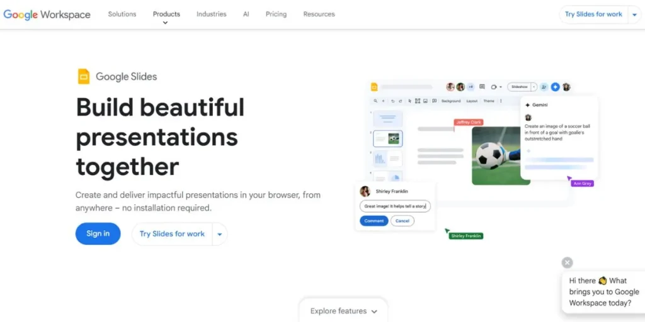Click Layout in mockup toolbar

[472, 101]
